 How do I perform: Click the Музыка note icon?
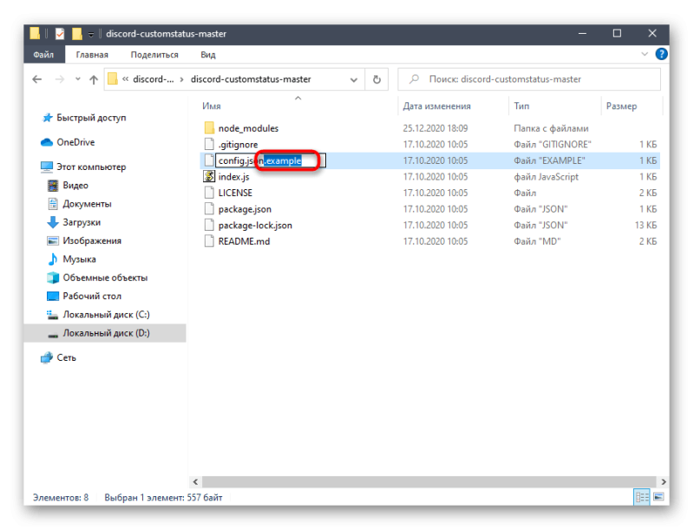(x=53, y=258)
